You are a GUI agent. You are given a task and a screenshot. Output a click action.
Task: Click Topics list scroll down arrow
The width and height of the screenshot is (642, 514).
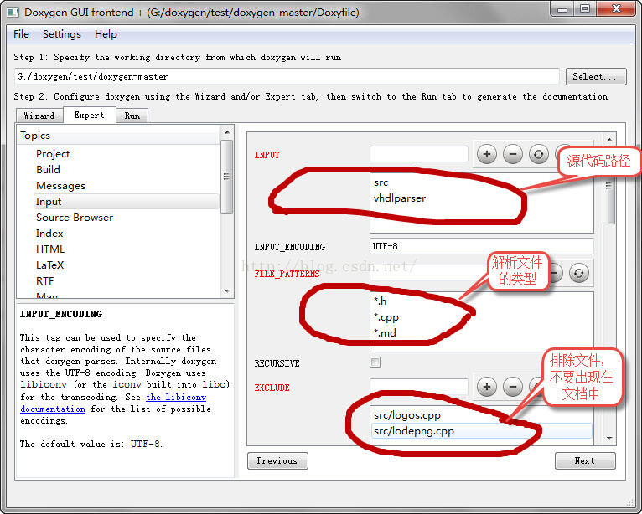[227, 291]
